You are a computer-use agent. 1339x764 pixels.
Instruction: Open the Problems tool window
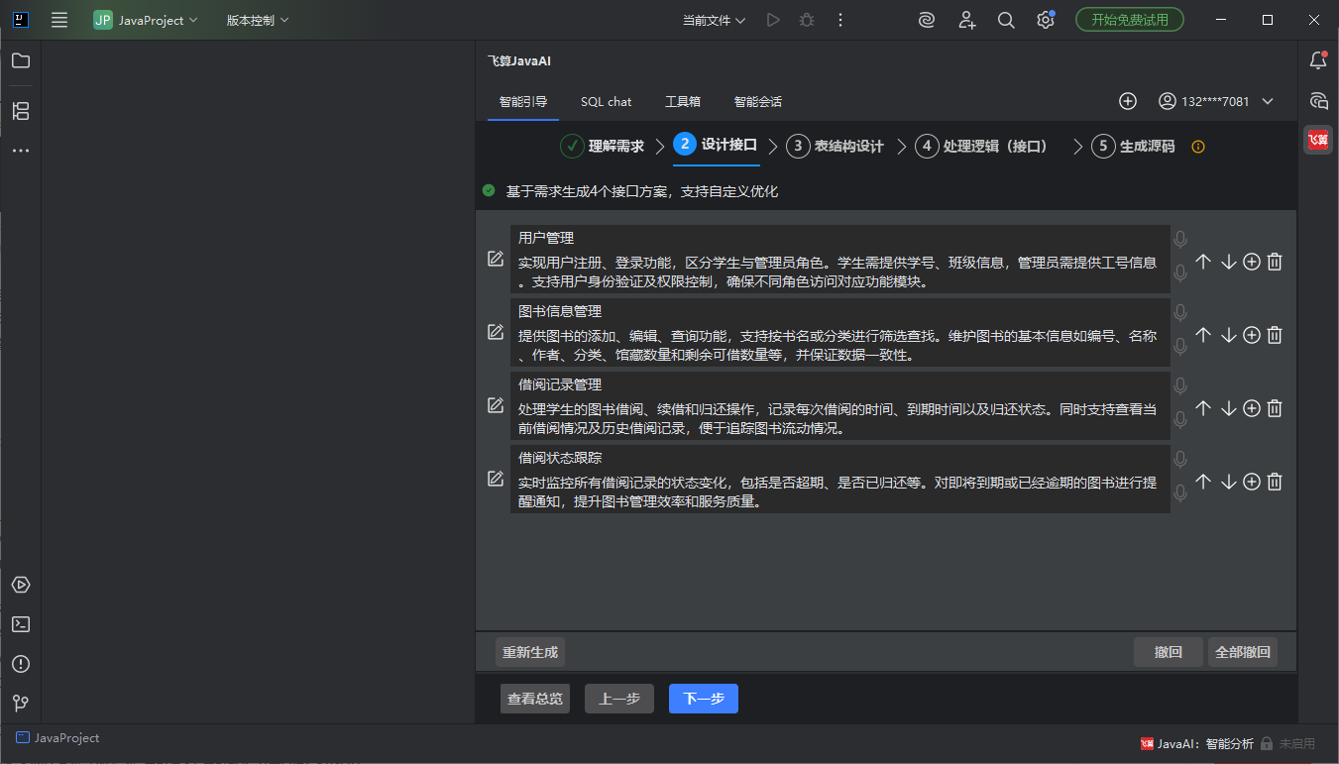click(20, 664)
